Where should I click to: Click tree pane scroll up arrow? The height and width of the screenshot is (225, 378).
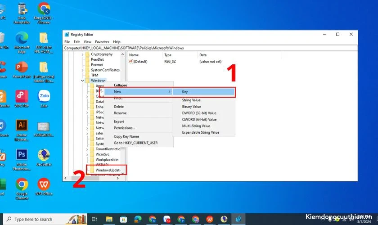tap(122, 54)
